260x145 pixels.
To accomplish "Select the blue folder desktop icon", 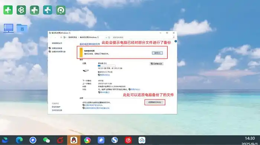I will tap(22, 28).
